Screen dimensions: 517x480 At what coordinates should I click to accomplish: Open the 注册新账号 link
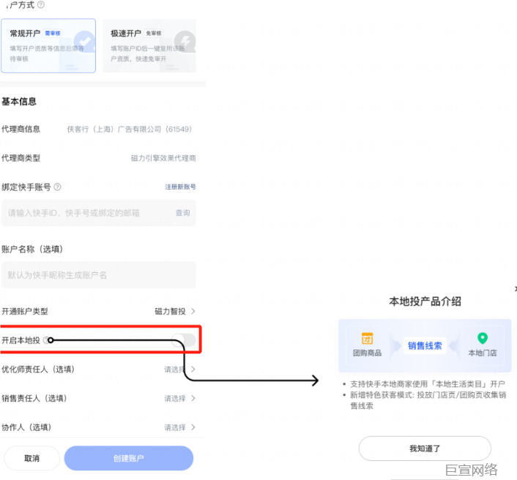coord(180,187)
